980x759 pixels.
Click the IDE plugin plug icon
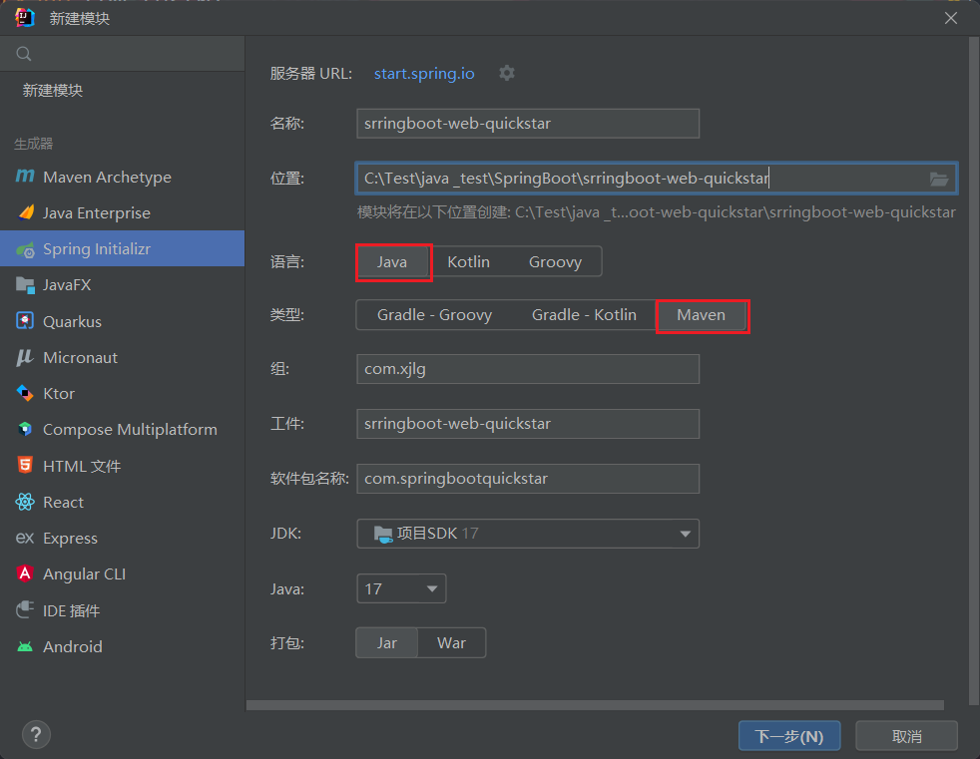point(25,609)
